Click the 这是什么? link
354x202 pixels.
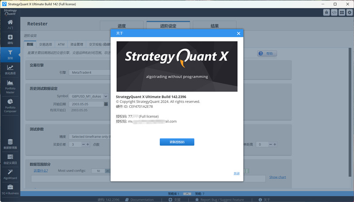point(41,171)
